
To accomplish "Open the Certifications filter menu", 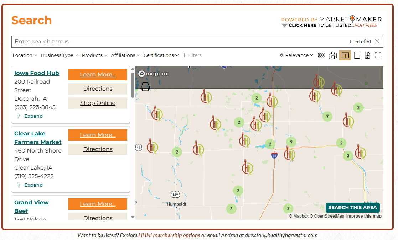I will [161, 55].
